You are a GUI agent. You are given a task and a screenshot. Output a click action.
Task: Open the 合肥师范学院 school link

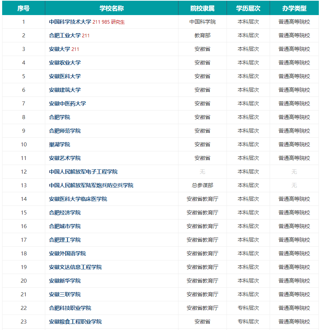(65, 131)
